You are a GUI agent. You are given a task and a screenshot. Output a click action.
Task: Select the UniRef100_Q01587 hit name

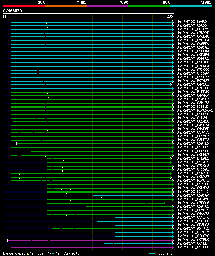193,136
